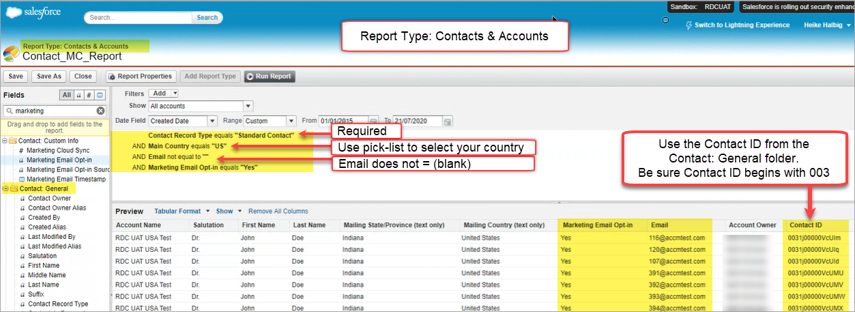The height and width of the screenshot is (312, 855).
Task: Click the Fields search box containing marketing
Action: [55, 111]
